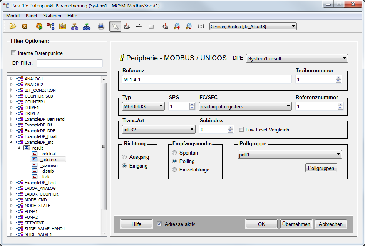Select the Eingang radio button
The image size is (365, 246).
tap(124, 166)
